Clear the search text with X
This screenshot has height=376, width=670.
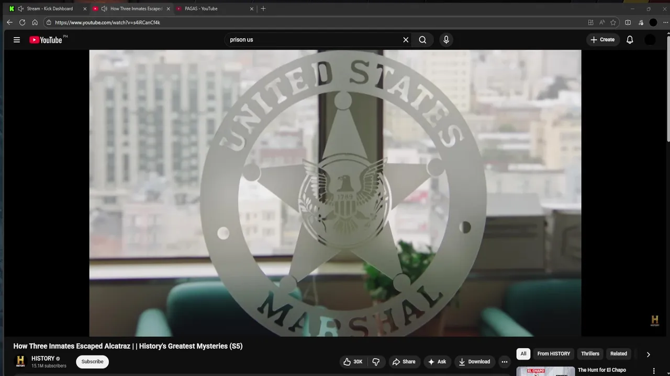coord(406,40)
